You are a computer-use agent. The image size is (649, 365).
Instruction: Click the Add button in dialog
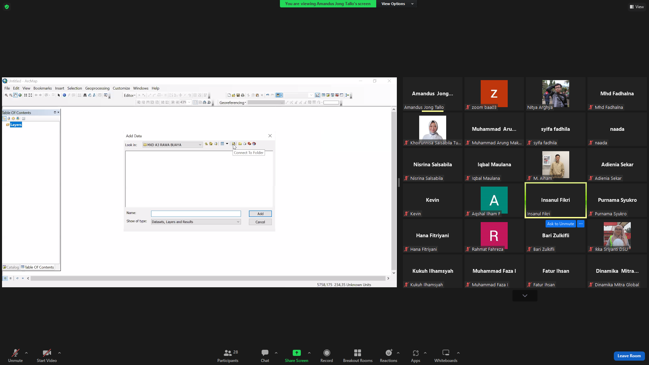260,214
